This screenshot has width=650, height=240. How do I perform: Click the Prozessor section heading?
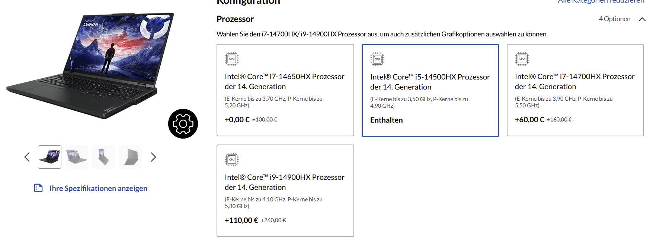pyautogui.click(x=235, y=19)
